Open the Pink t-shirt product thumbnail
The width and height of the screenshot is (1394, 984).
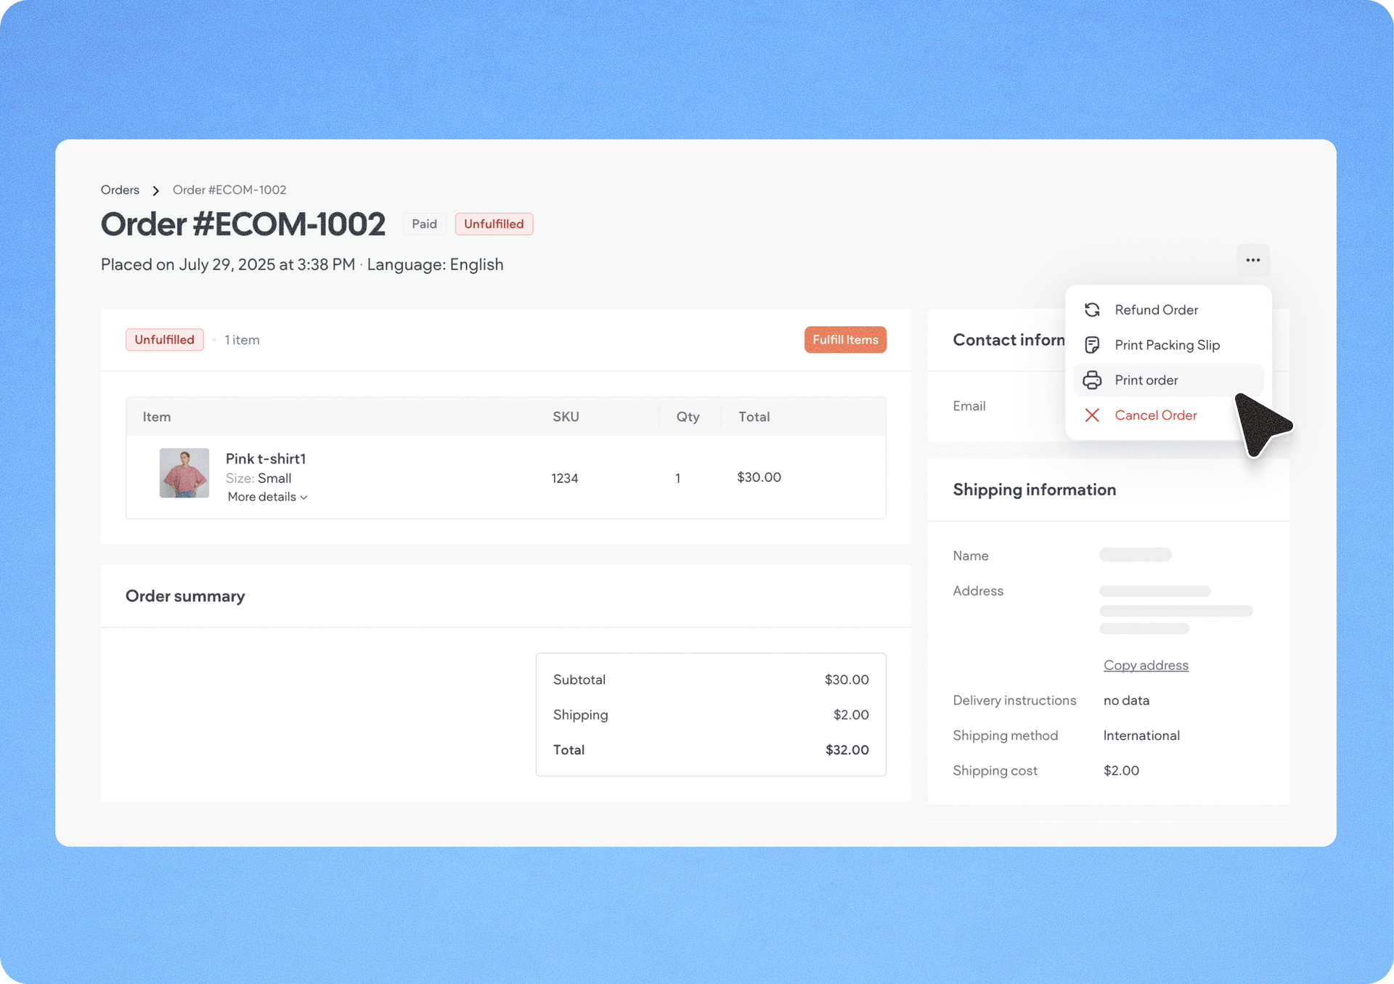[x=184, y=473]
